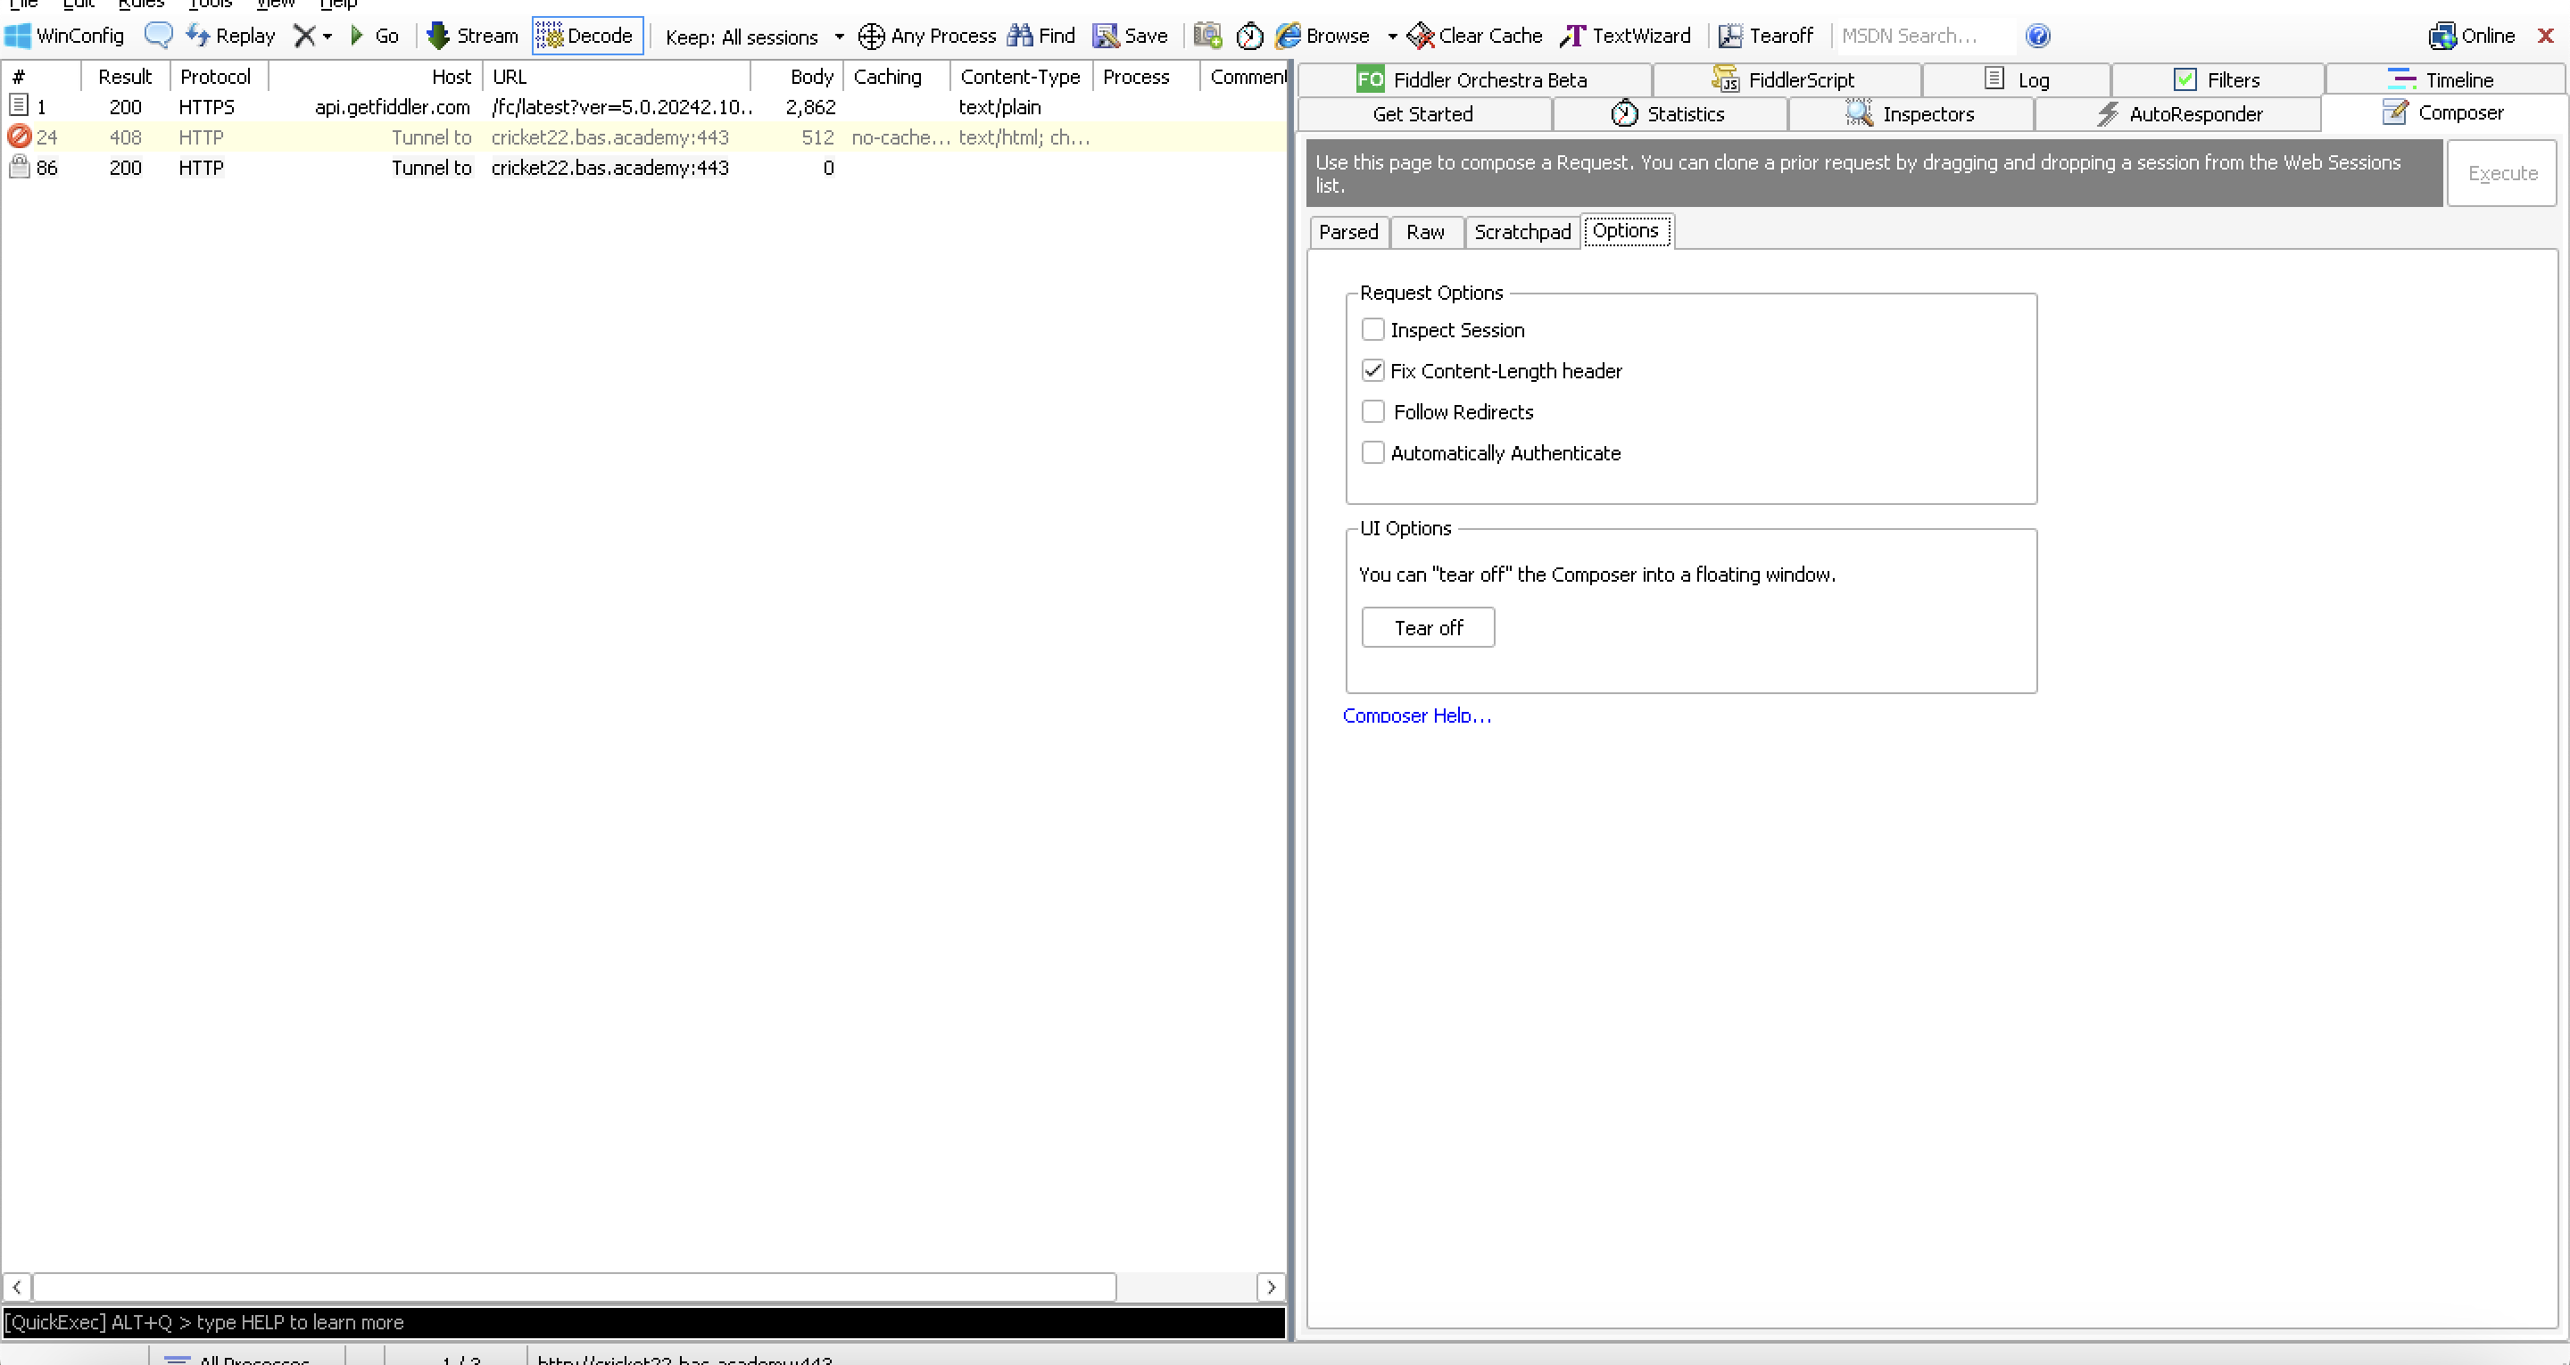
Task: Switch to the Inspectors tab
Action: click(x=1911, y=114)
